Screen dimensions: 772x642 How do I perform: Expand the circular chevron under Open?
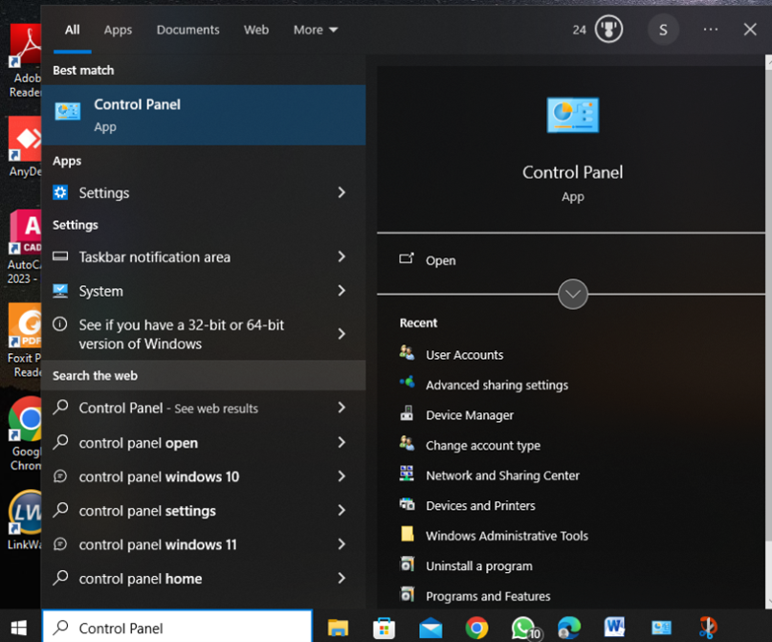click(573, 294)
